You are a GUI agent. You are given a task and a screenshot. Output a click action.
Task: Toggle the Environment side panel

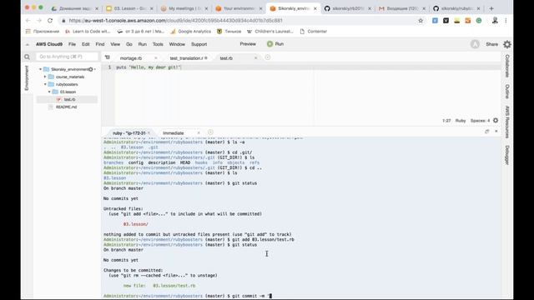click(27, 78)
